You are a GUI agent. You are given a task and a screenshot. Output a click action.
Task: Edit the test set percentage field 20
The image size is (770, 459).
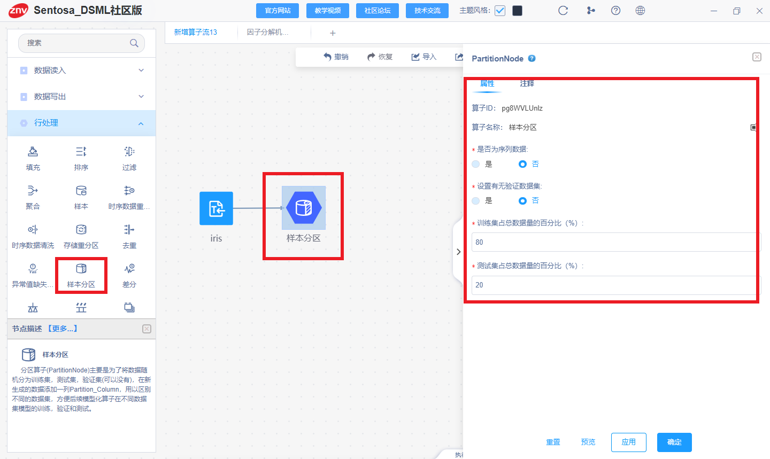(616, 285)
